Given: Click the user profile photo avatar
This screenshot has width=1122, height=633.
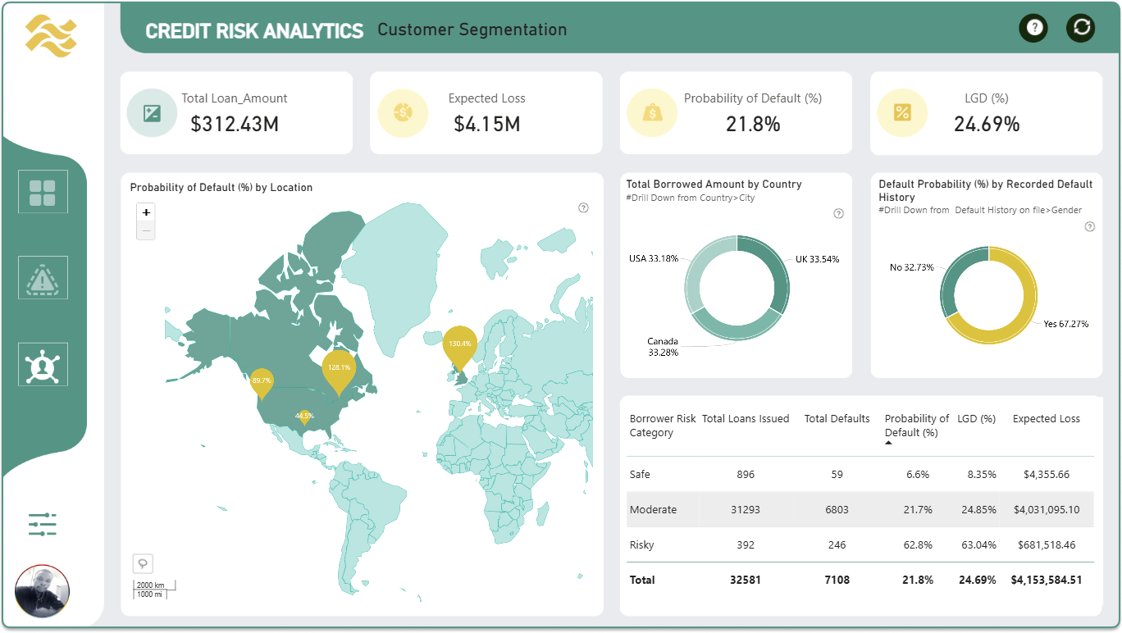Looking at the screenshot, I should coord(42,591).
